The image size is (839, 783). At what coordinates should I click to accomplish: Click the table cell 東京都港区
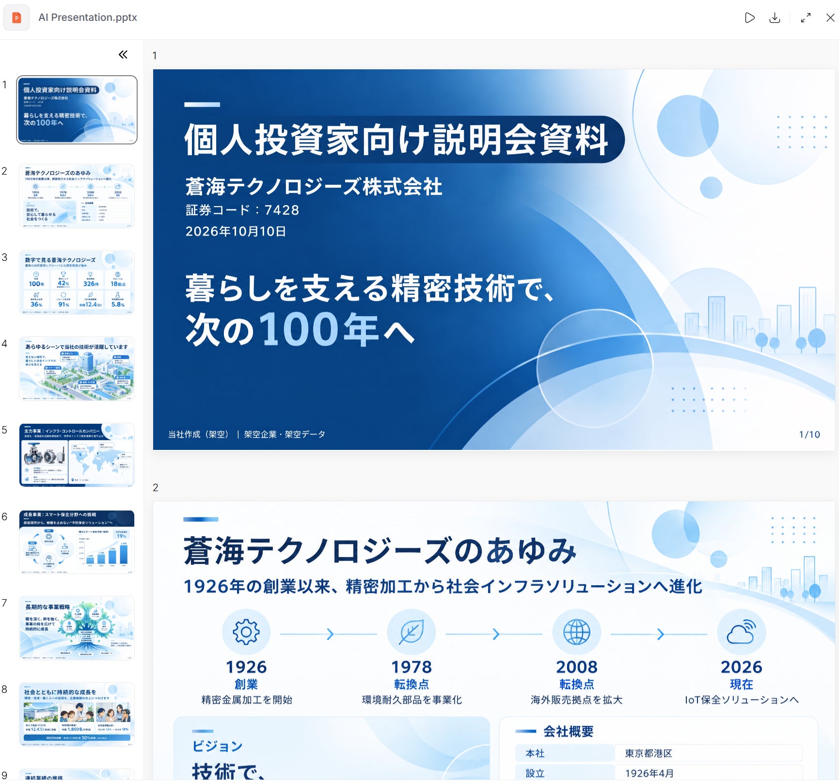click(x=708, y=753)
